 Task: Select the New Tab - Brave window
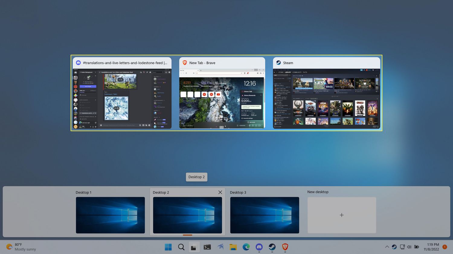click(x=222, y=98)
